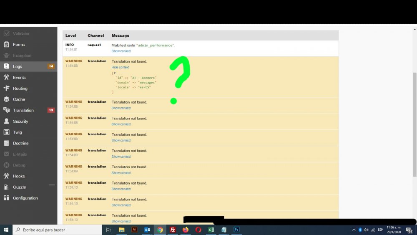Go to the Security menu label
417x235 pixels.
[20, 121]
